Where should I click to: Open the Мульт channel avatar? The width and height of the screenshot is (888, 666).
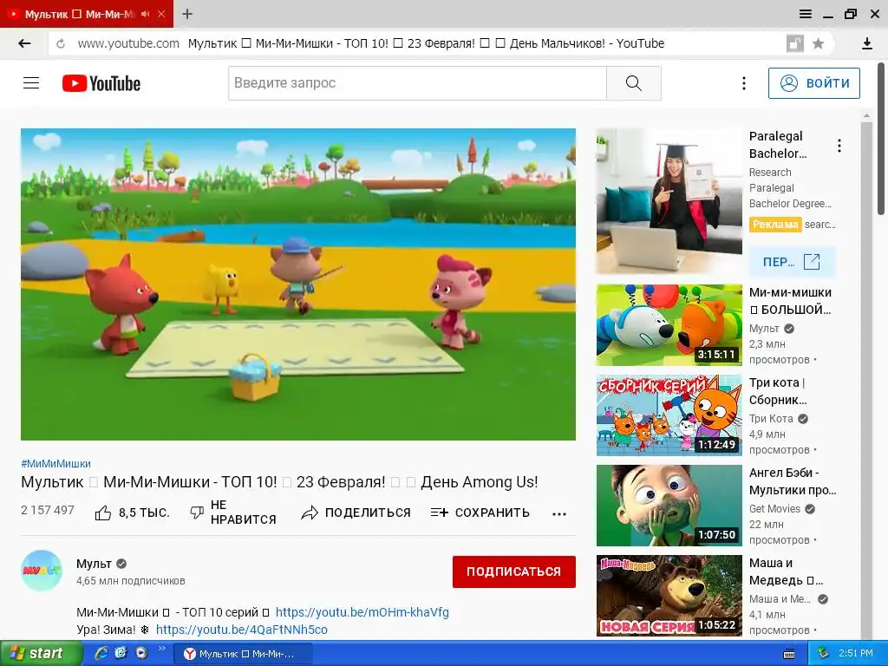pyautogui.click(x=42, y=571)
